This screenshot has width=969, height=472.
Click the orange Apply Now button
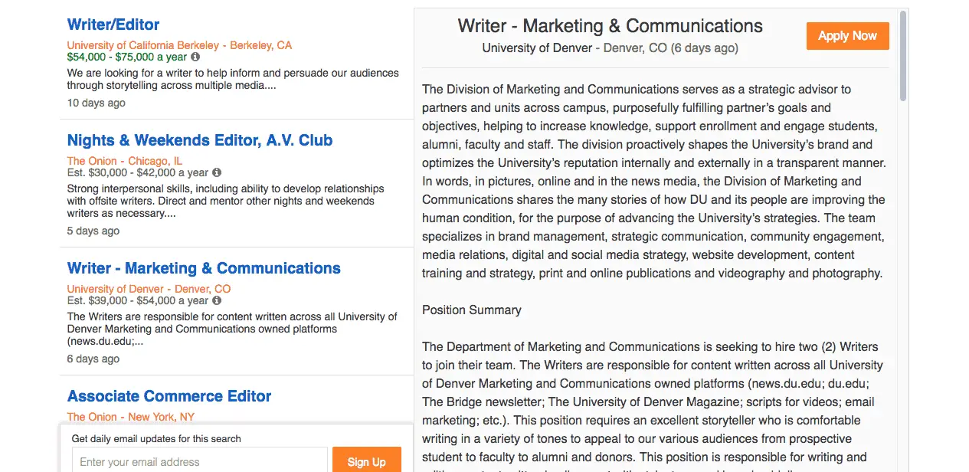847,36
